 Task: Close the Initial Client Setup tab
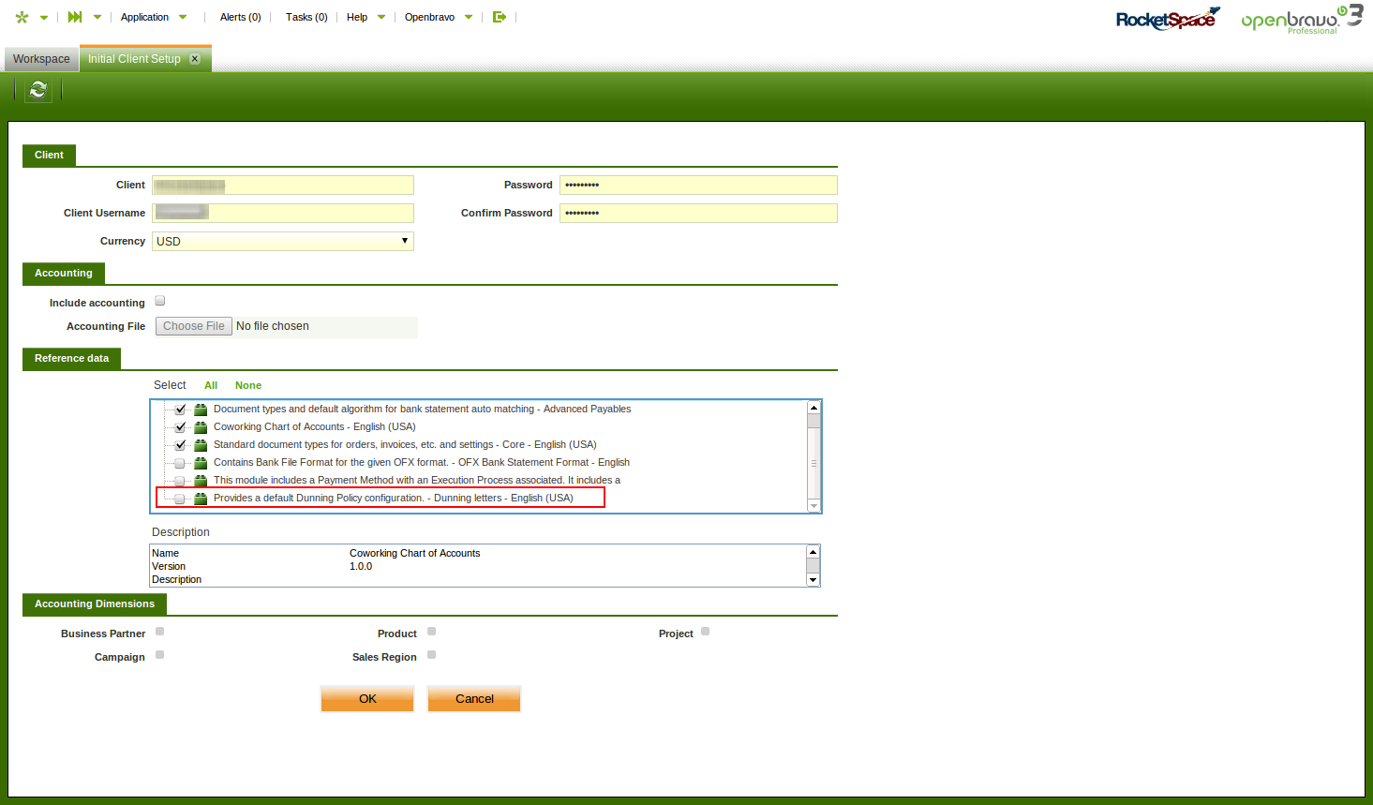point(195,59)
